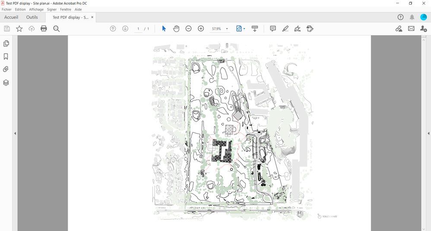Open the Aide menu
The image size is (431, 231).
78,10
